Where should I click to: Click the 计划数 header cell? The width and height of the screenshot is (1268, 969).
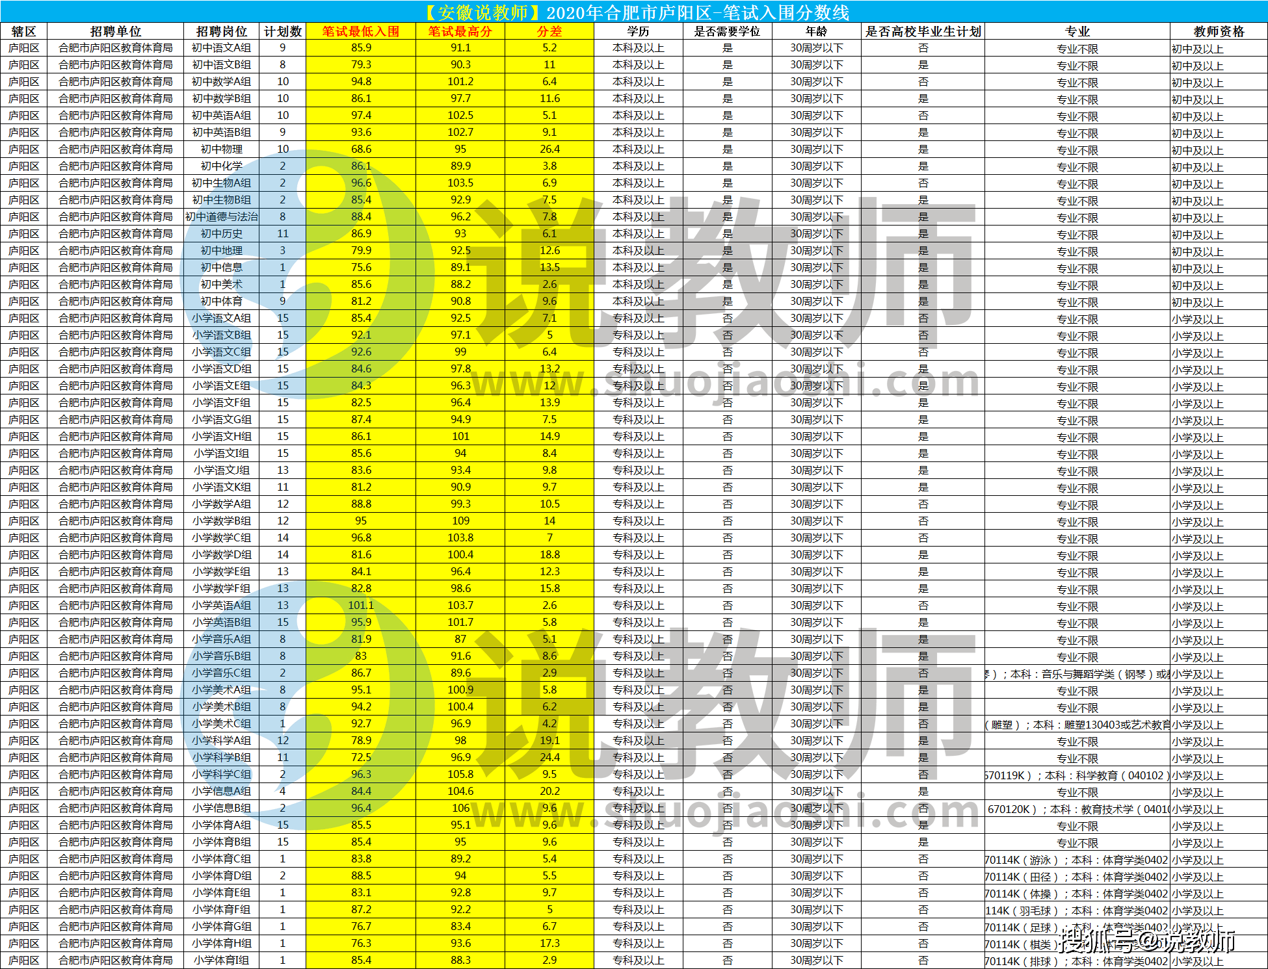[282, 31]
